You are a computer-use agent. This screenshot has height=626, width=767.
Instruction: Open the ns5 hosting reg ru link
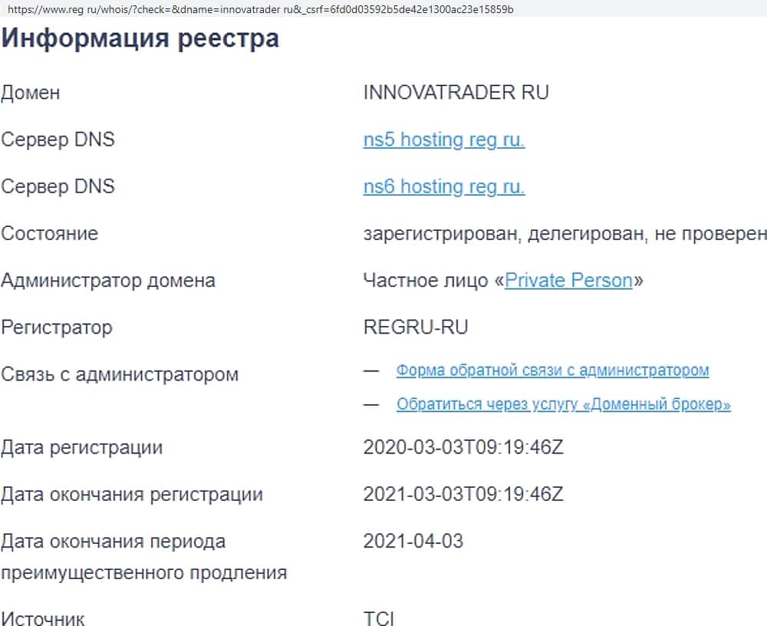pyautogui.click(x=443, y=140)
